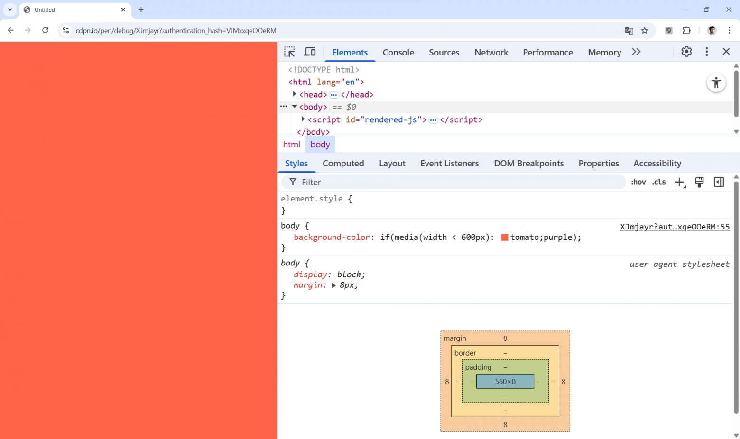Expand the script rendered-js node

coord(303,119)
